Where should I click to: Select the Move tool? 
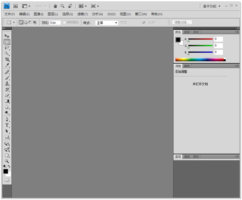(x=7, y=36)
